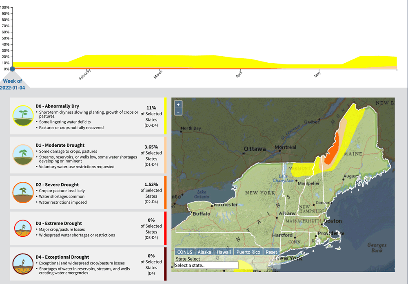Click the 3.65% D1-D4 percentage value
The image size is (408, 284).
point(151,147)
